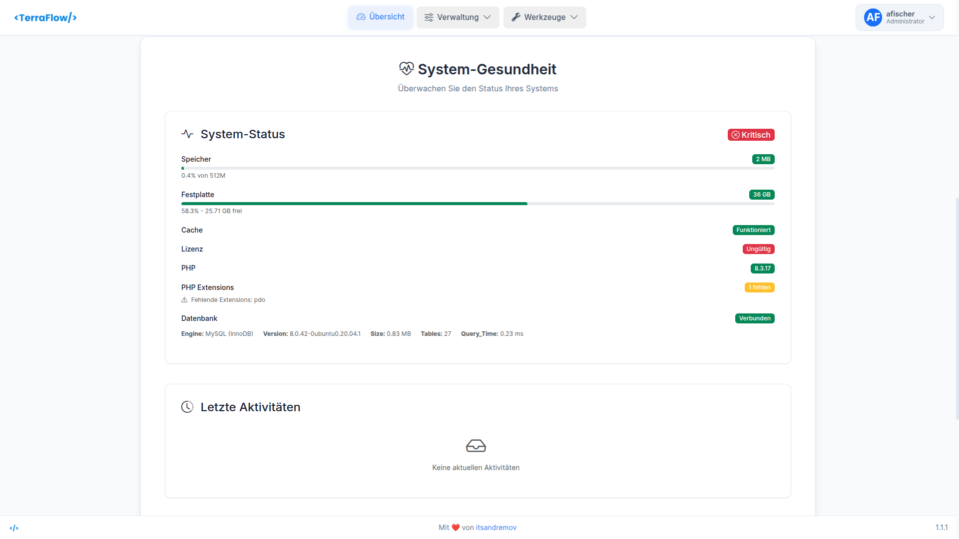The width and height of the screenshot is (959, 539).
Task: Select the TerraFlow logo
Action: click(x=45, y=17)
